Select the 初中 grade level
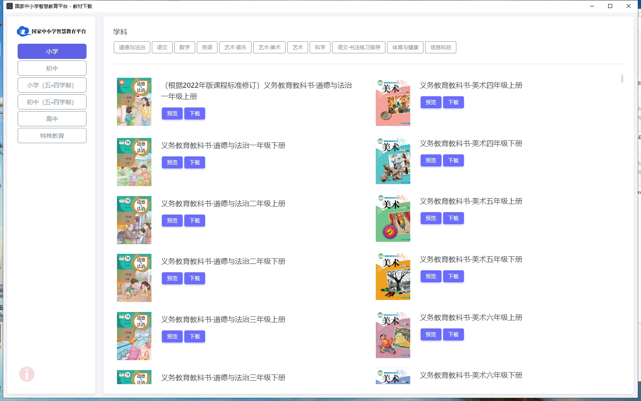Viewport: 641px width, 401px height. 52,68
